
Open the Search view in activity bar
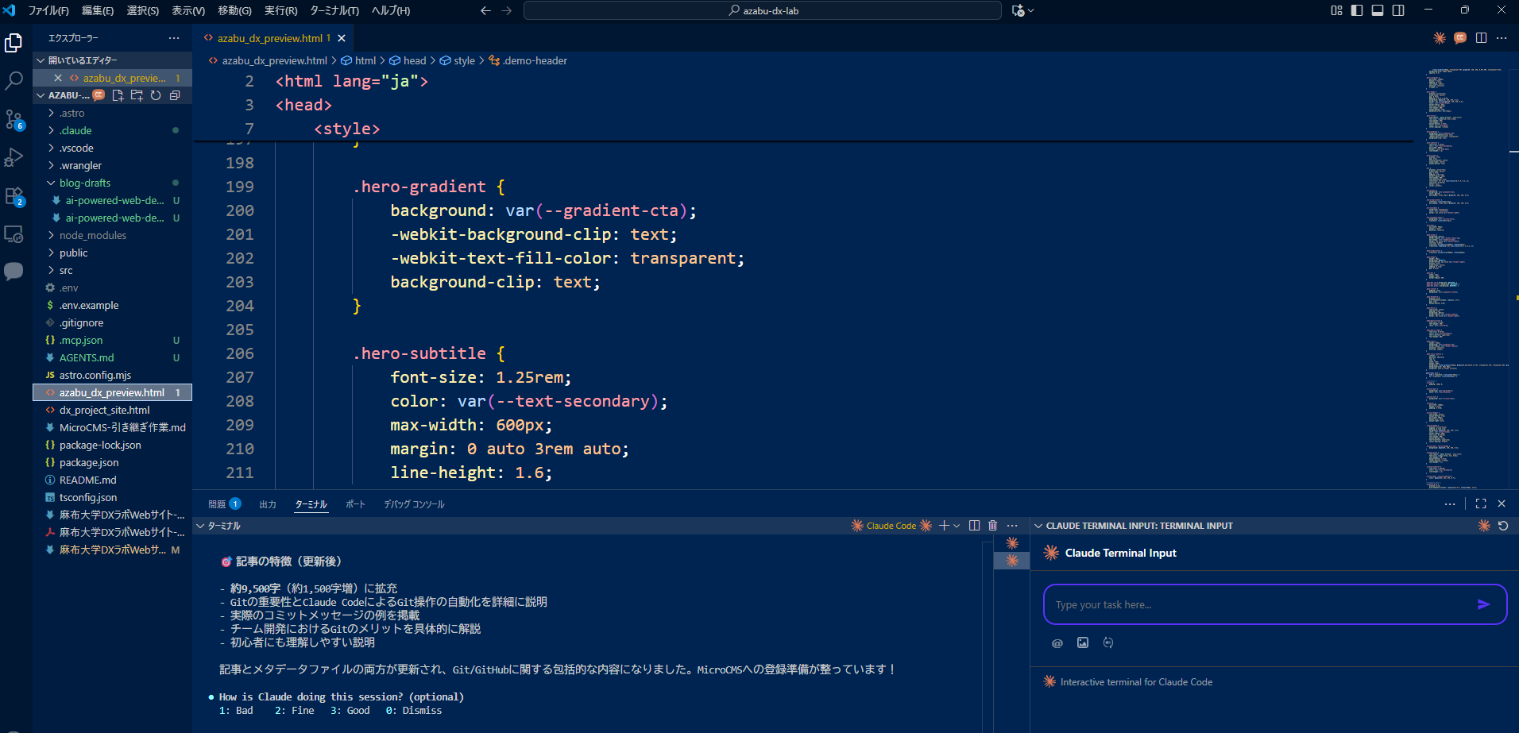(x=14, y=80)
